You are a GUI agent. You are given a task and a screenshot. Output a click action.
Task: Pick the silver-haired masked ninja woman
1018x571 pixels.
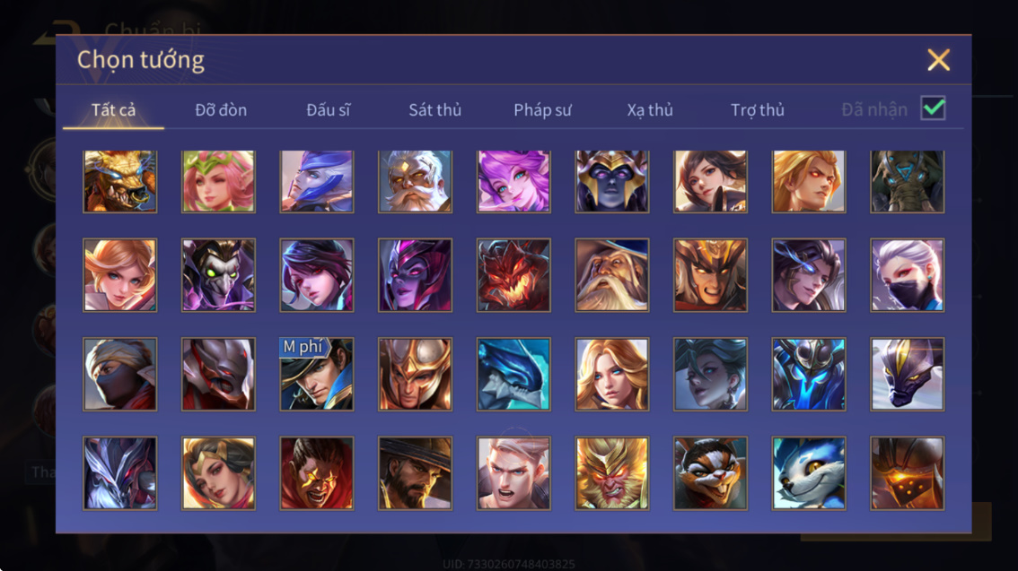click(x=907, y=275)
